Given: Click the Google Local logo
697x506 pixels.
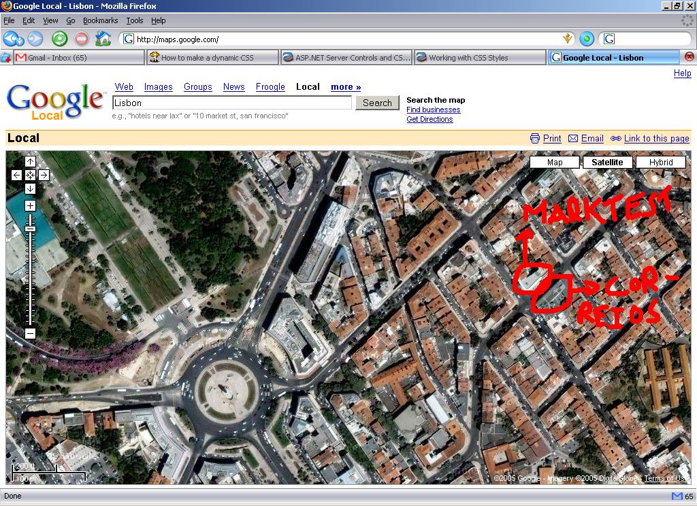Looking at the screenshot, I should 56,102.
